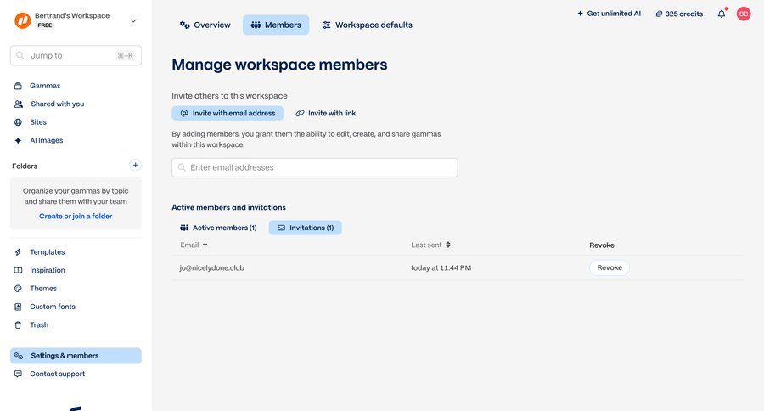Click the Enter email addresses field

pos(314,168)
